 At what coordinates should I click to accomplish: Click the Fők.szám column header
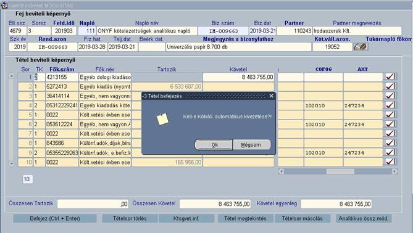(62, 70)
